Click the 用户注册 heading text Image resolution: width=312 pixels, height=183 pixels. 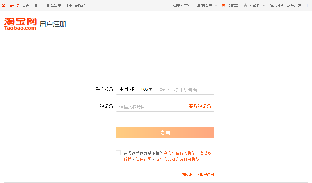coord(53,24)
